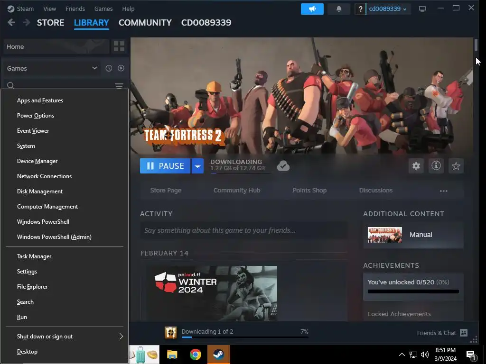Open the Games menu
Screen dimensions: 486x364
(103, 9)
